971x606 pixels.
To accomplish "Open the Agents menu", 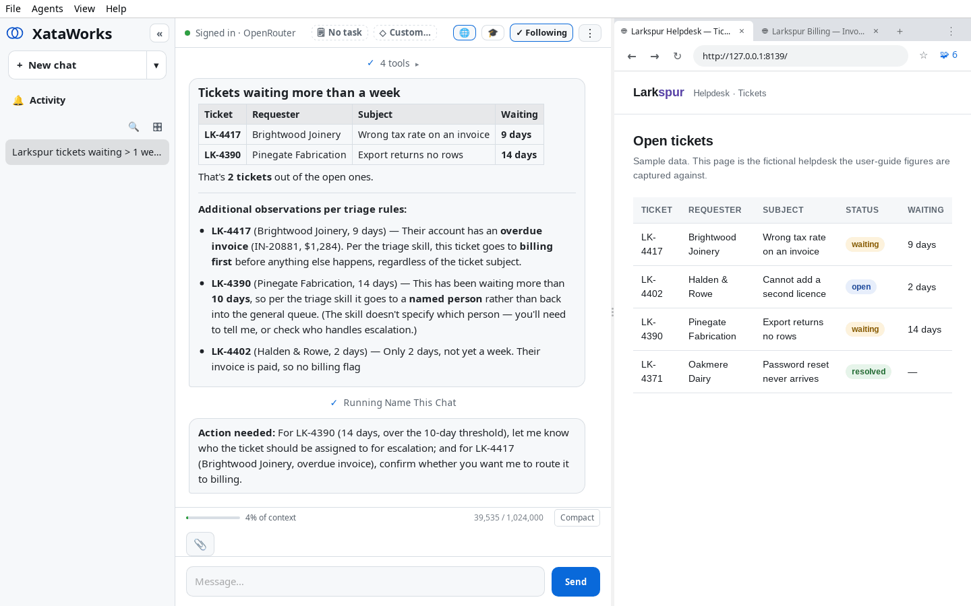I will point(47,9).
